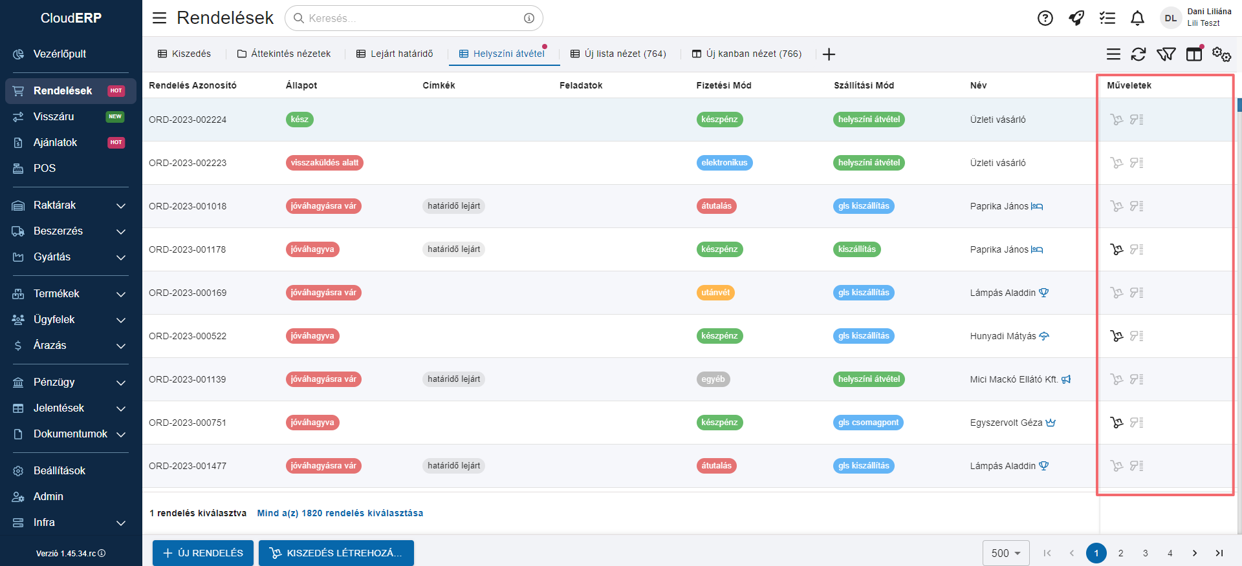This screenshot has height=566, width=1242.
Task: Click the help question mark icon
Action: click(x=1045, y=18)
